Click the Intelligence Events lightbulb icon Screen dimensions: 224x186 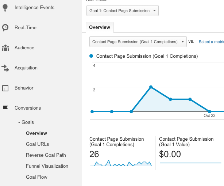5,7
